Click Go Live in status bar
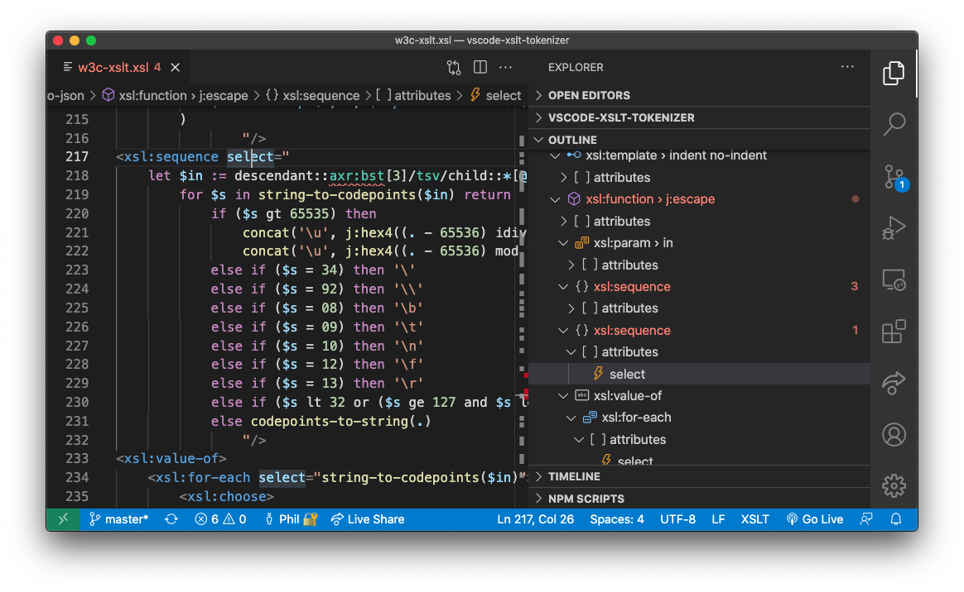The width and height of the screenshot is (964, 592). 814,519
